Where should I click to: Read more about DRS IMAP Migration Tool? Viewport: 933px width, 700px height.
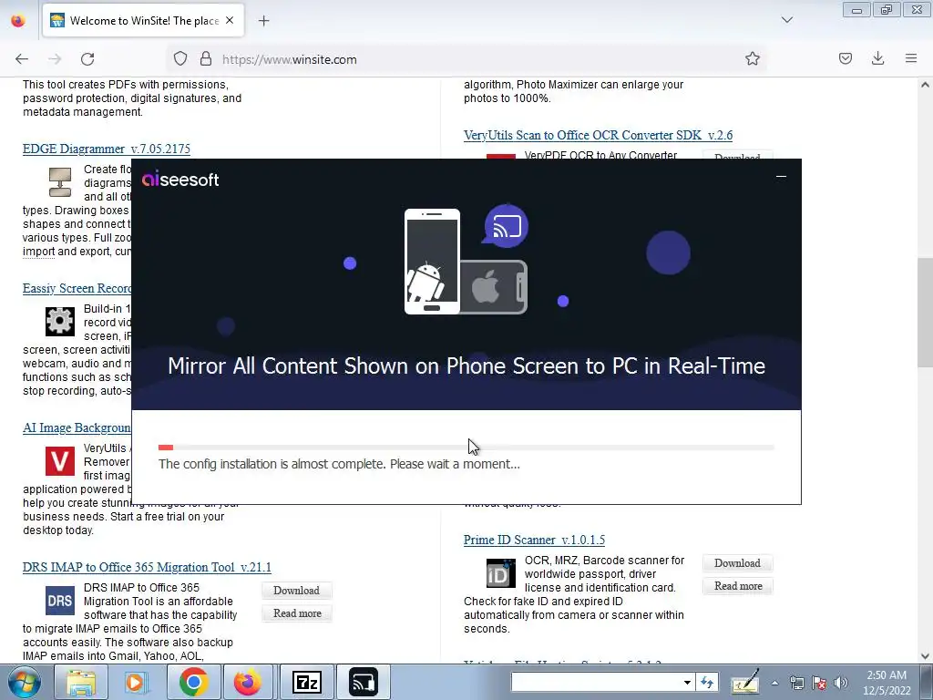tap(297, 613)
